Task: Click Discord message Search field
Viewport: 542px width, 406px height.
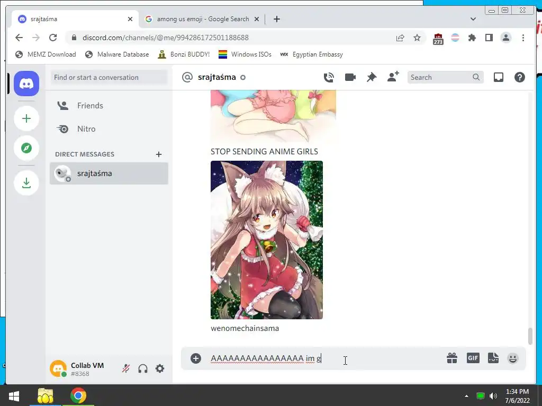Action: (445, 77)
